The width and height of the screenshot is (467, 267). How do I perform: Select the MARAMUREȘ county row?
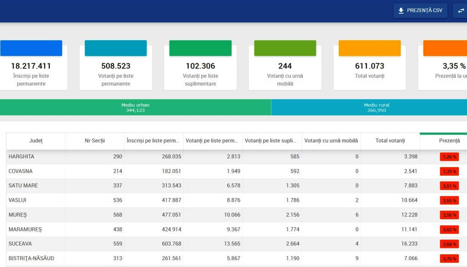(237, 230)
